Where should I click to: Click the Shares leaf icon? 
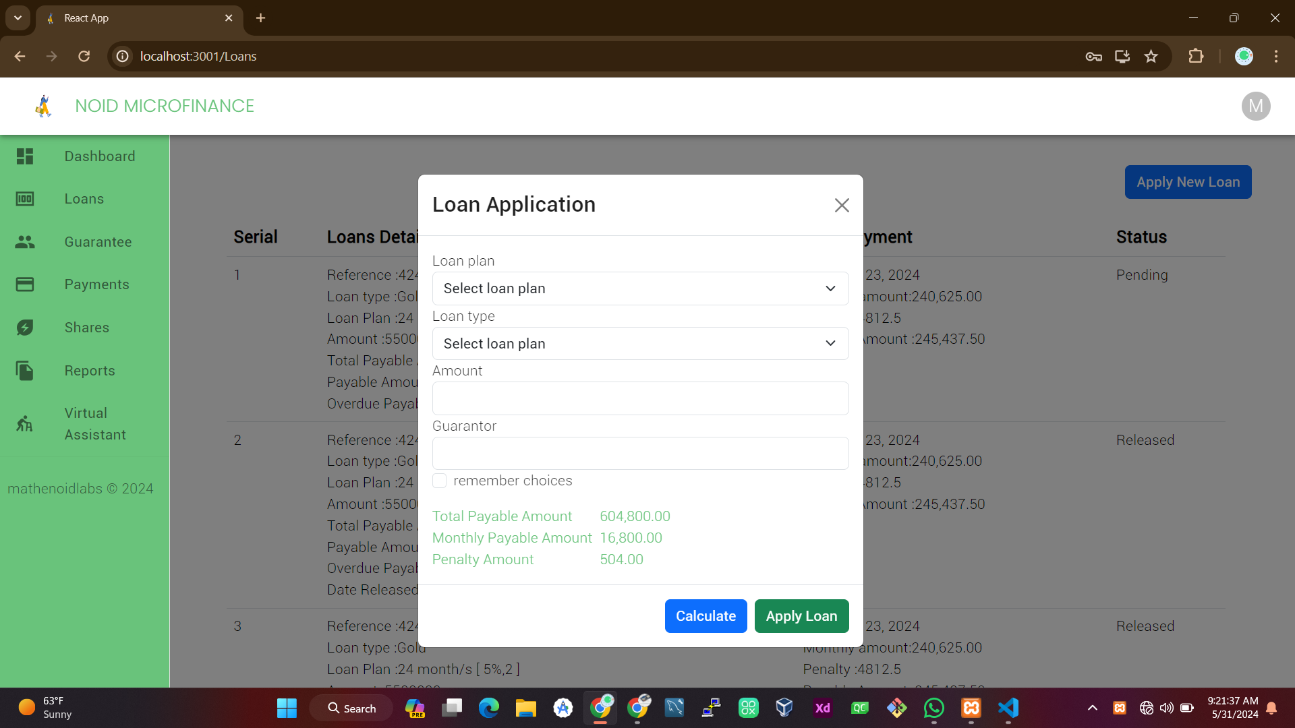click(25, 328)
